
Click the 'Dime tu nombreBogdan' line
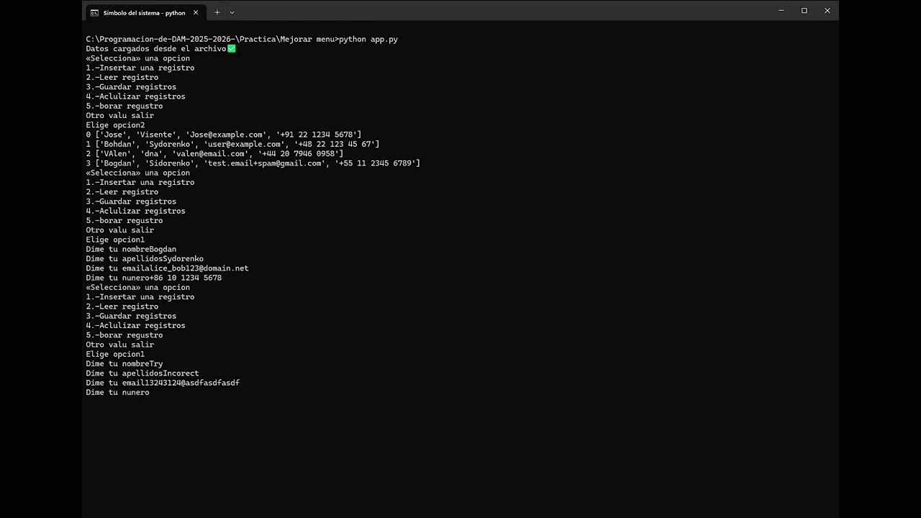tap(131, 249)
